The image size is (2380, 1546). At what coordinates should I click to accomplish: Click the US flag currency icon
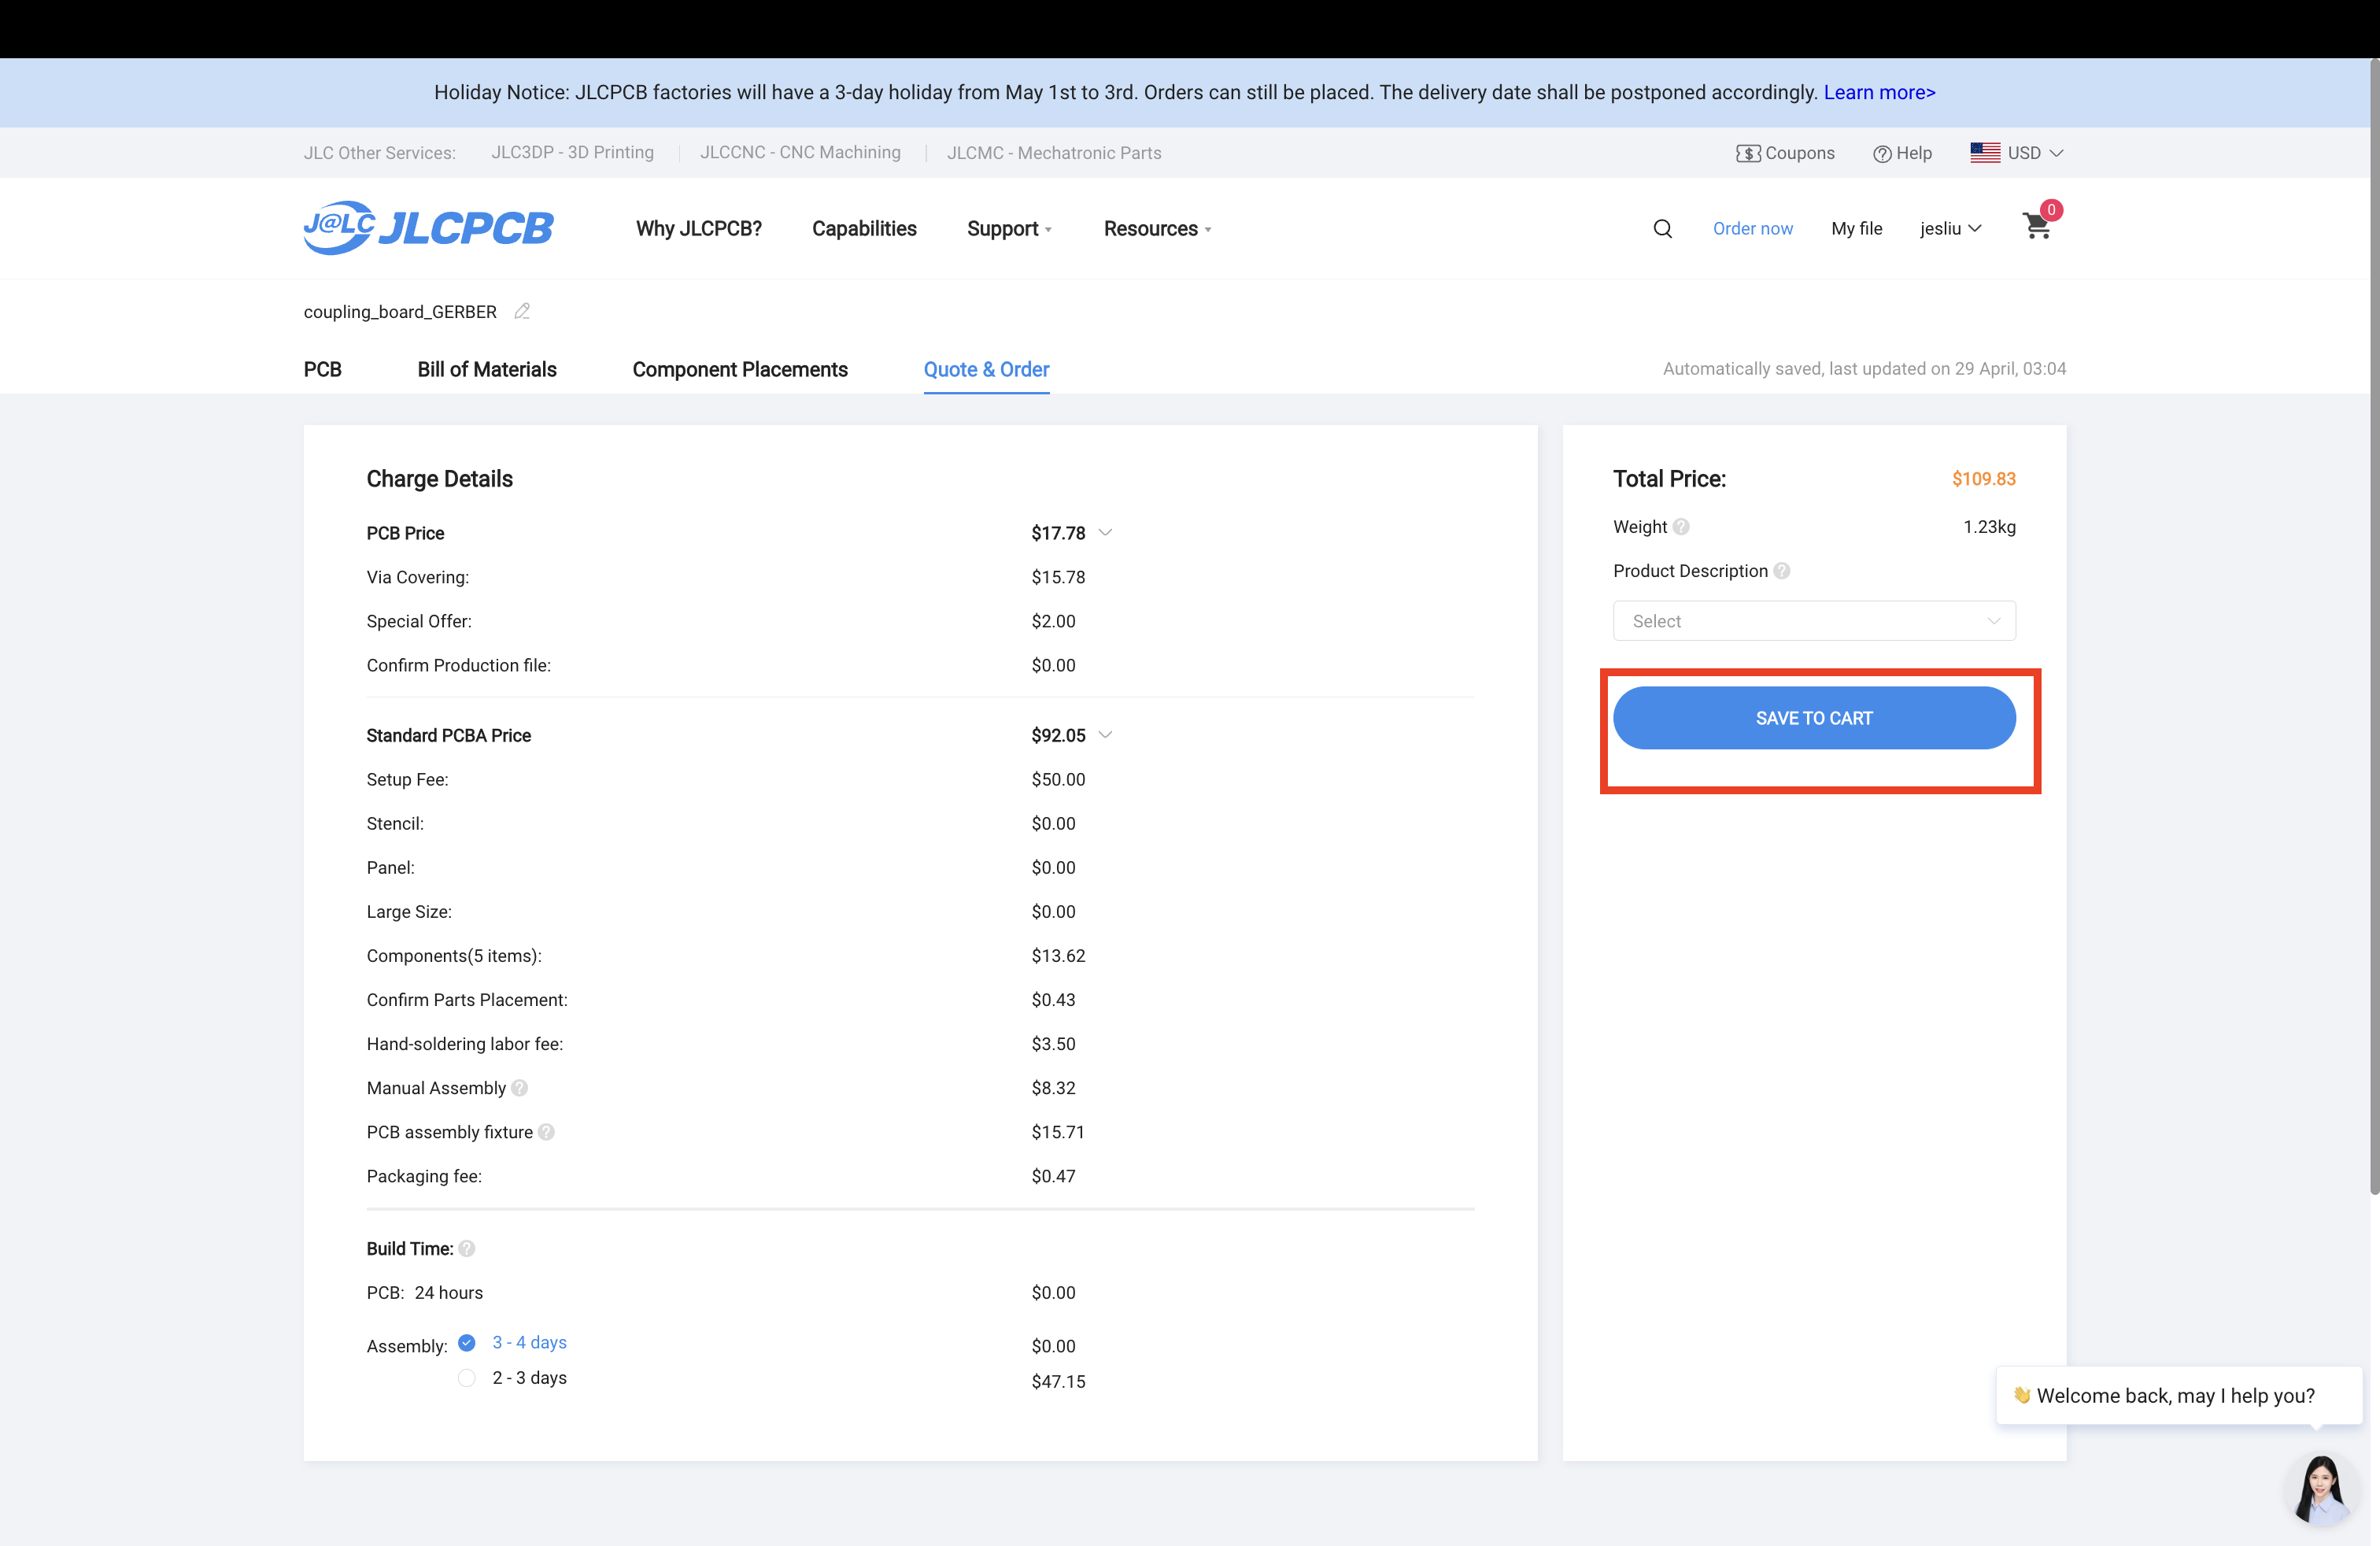click(x=1985, y=152)
